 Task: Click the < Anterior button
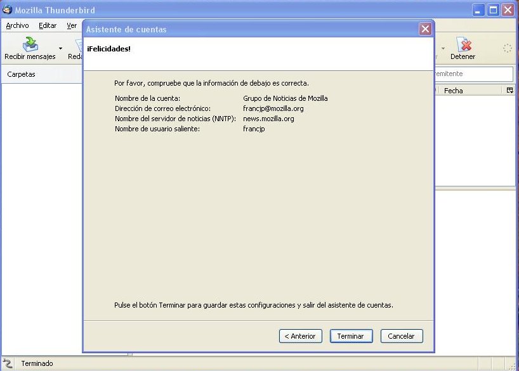click(300, 336)
